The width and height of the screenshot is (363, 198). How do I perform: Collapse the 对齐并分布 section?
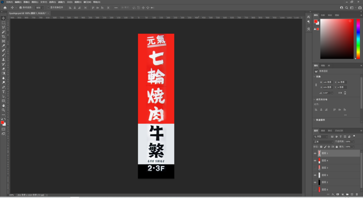pos(314,99)
